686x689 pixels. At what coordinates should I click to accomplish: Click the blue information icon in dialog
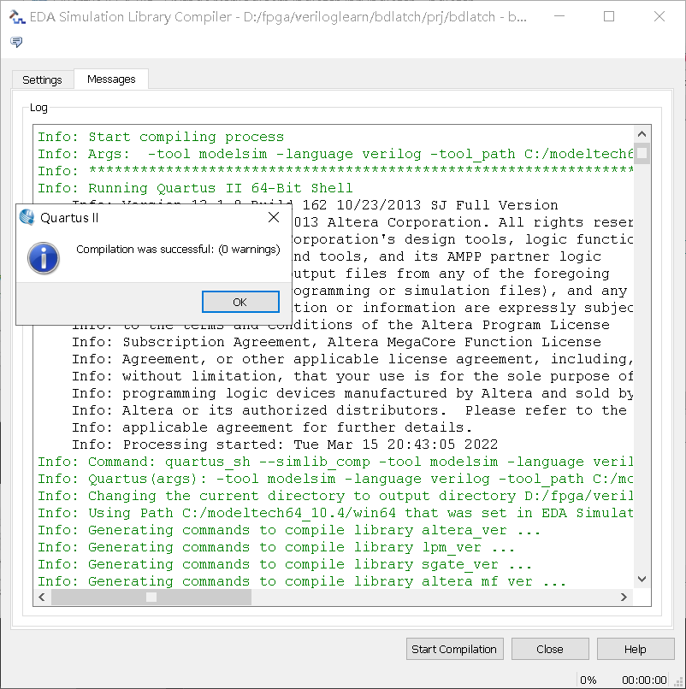[44, 258]
